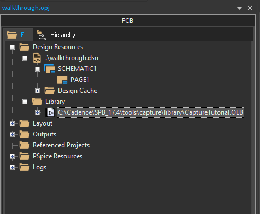Select the Layout label
The width and height of the screenshot is (260, 214).
coord(43,123)
